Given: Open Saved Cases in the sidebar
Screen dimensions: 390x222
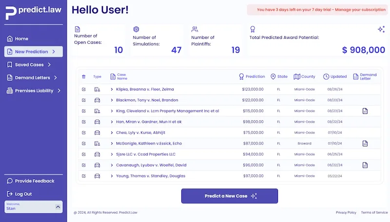Looking at the screenshot, I should point(33,65).
